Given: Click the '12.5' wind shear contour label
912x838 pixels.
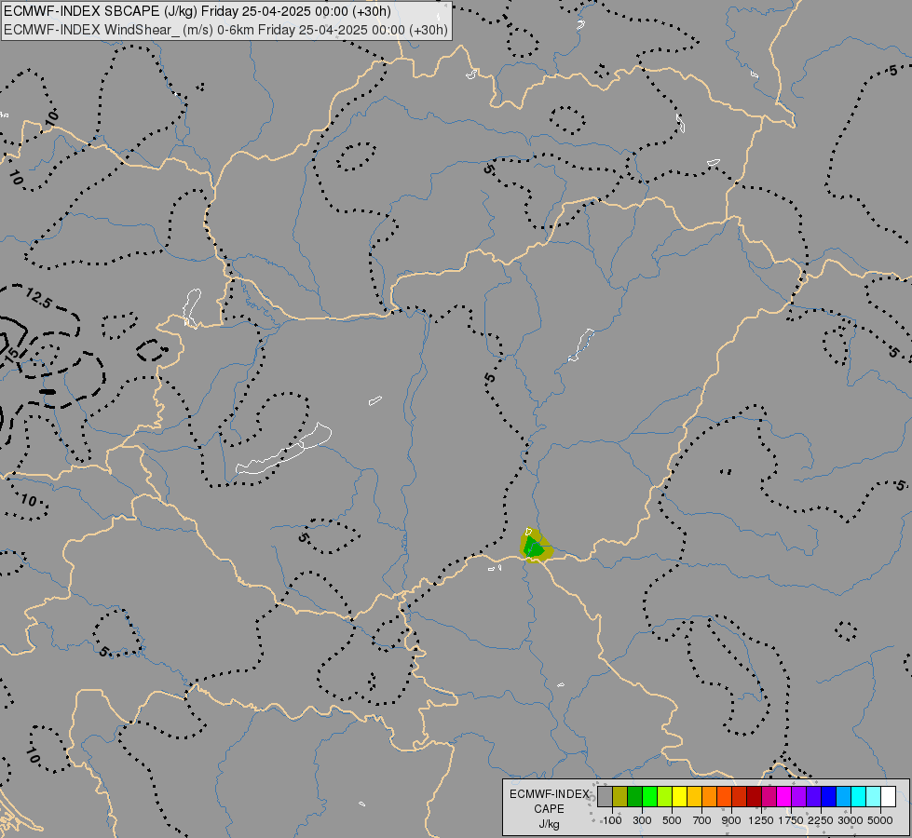Looking at the screenshot, I should [38, 298].
